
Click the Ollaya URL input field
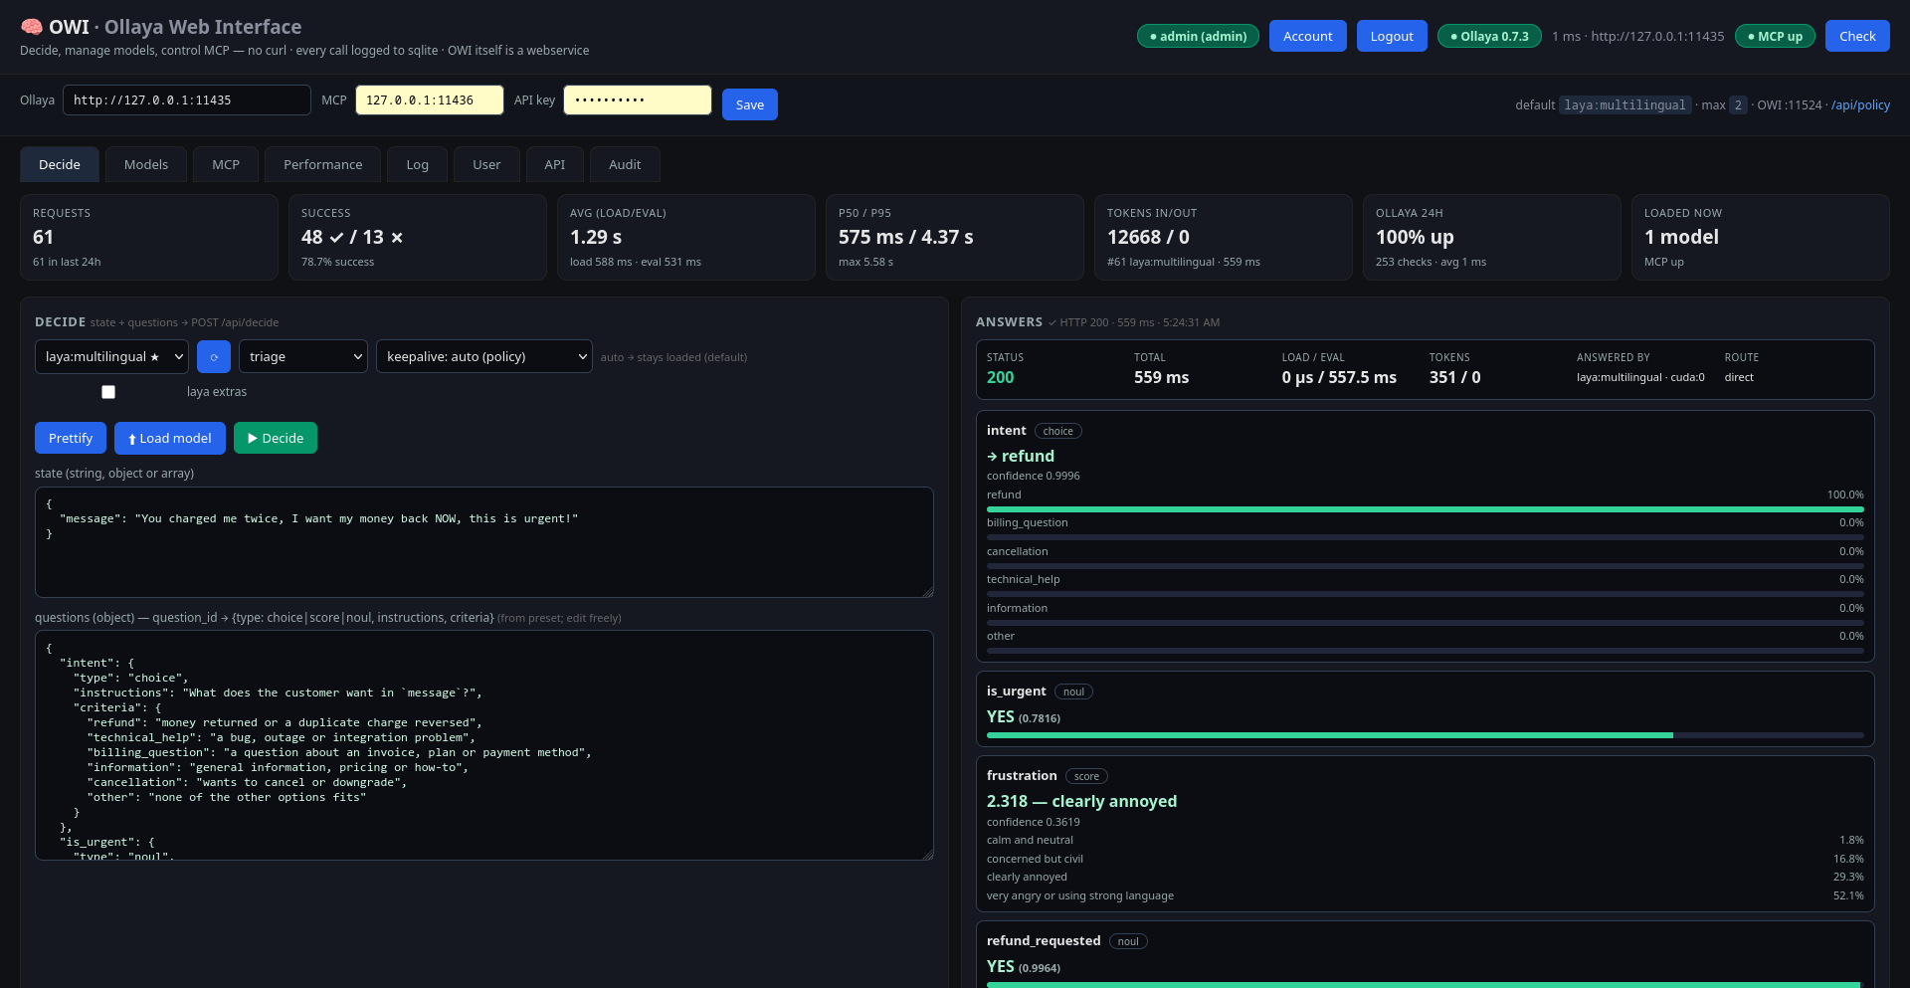(187, 99)
